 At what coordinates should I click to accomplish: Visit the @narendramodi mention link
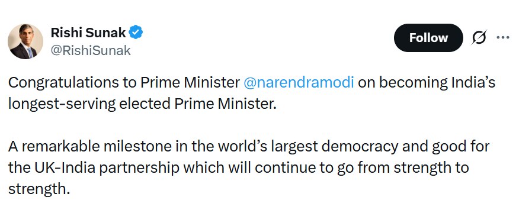pyautogui.click(x=299, y=83)
